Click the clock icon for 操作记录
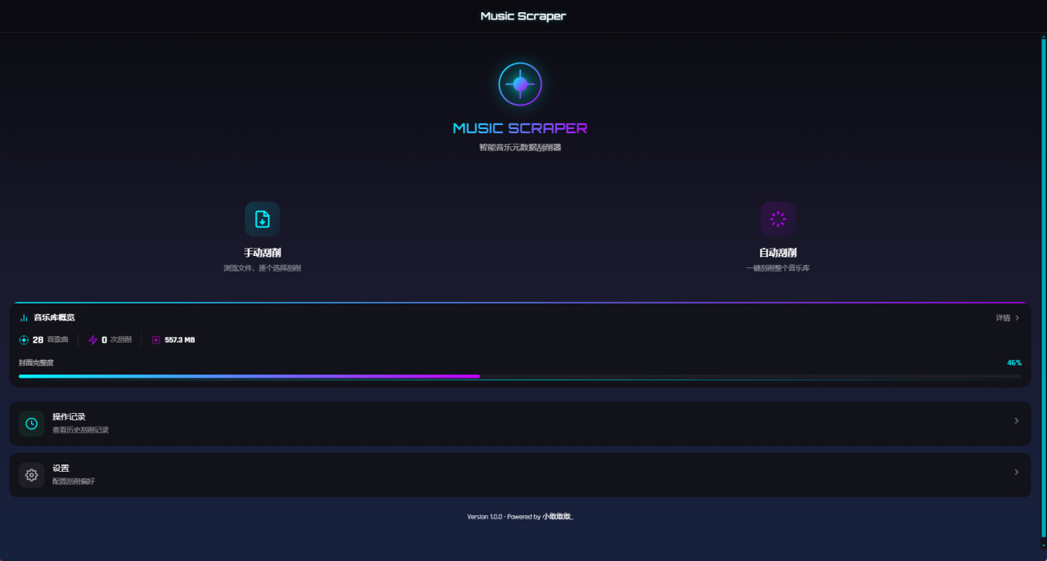The image size is (1047, 561). [x=31, y=424]
